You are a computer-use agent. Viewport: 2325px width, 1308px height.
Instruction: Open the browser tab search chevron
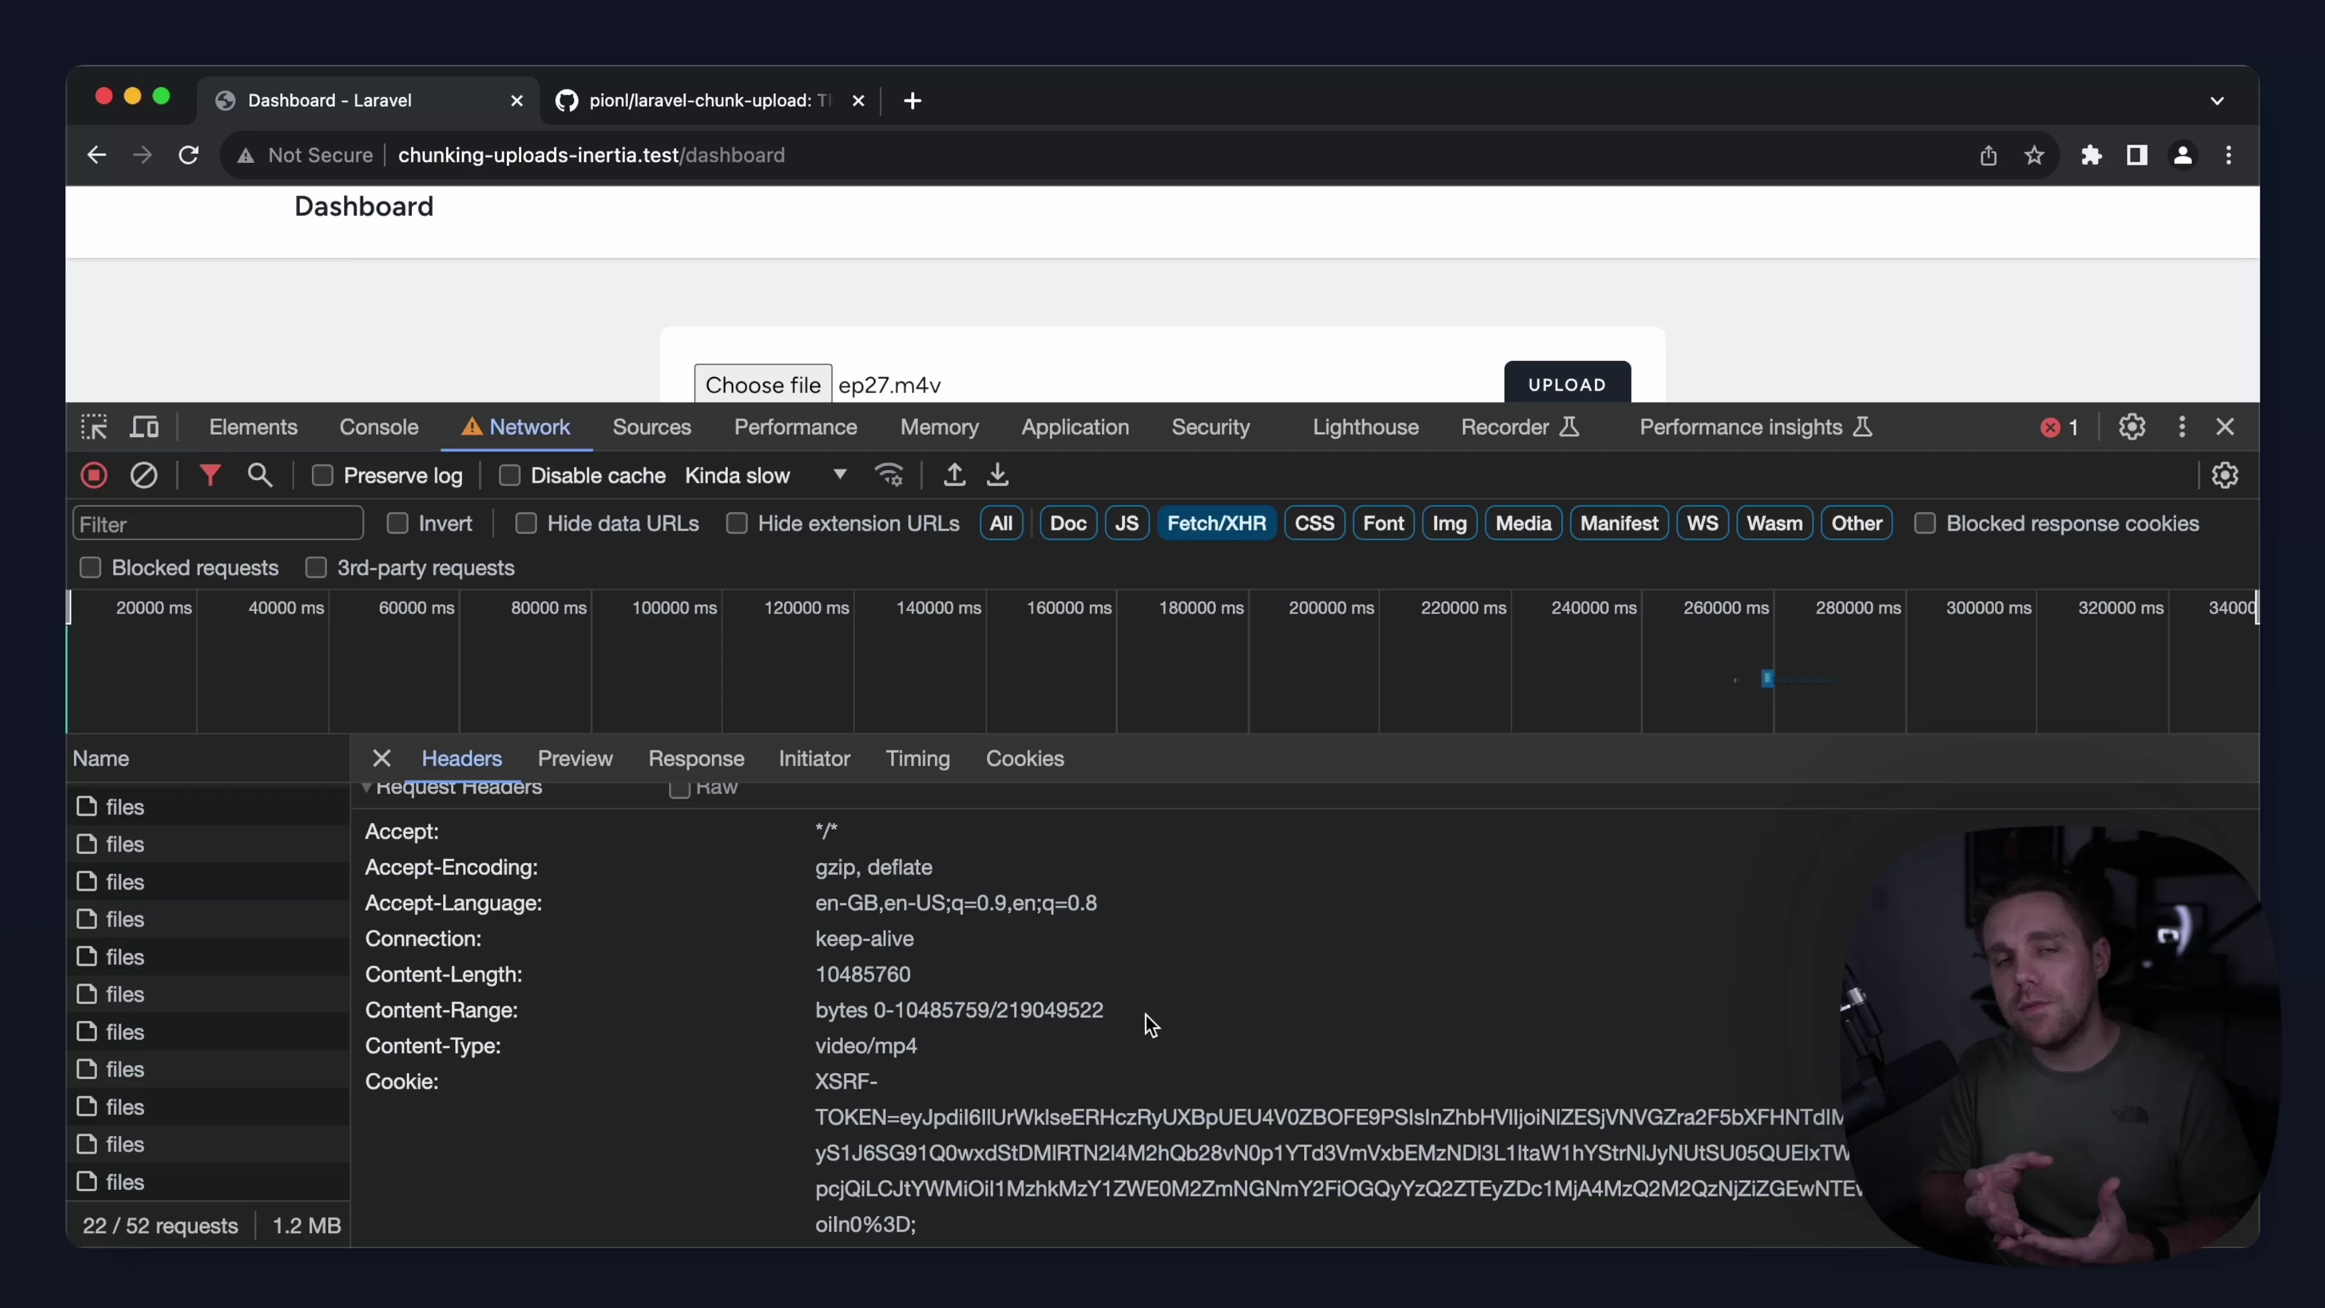coord(2217,101)
